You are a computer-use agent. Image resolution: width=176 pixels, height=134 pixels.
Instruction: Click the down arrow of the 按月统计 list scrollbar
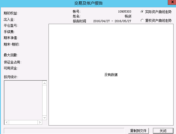tap(44, 118)
